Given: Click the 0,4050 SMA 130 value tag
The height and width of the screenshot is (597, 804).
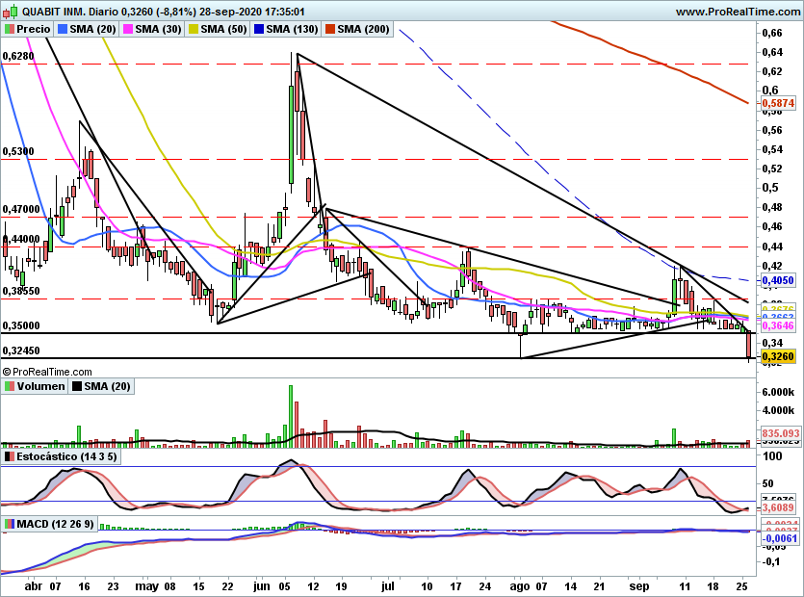Looking at the screenshot, I should tap(778, 280).
